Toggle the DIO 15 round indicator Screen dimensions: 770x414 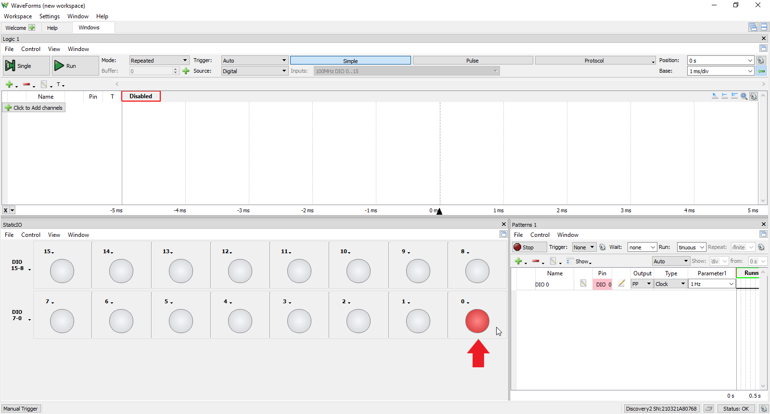click(x=62, y=271)
